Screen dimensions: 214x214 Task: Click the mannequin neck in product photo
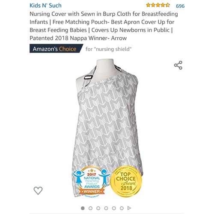click(105, 64)
